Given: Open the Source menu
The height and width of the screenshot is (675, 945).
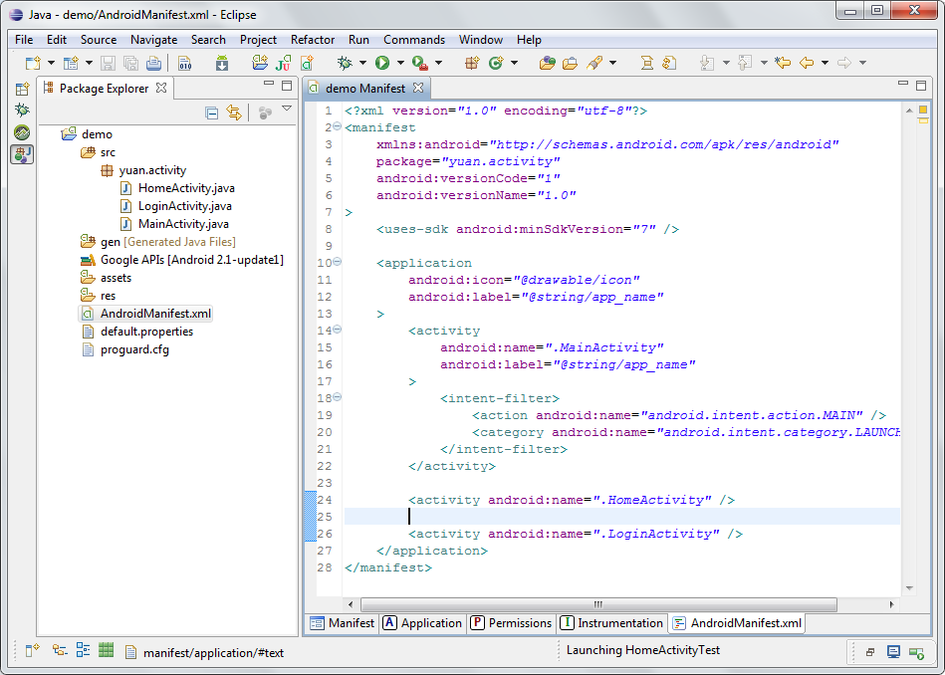Looking at the screenshot, I should tap(99, 40).
